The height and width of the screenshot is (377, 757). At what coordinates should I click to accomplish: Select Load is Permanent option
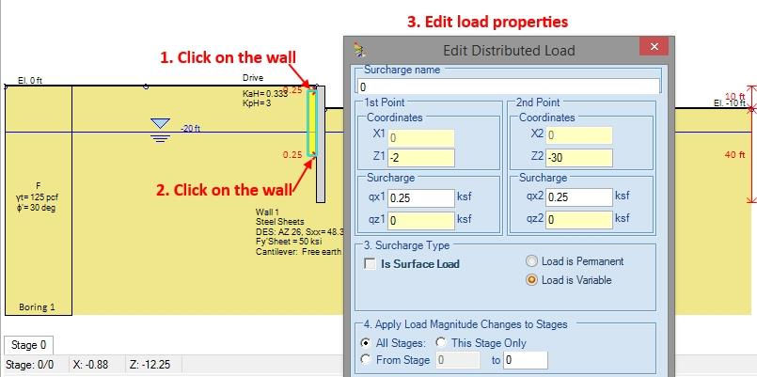point(531,261)
